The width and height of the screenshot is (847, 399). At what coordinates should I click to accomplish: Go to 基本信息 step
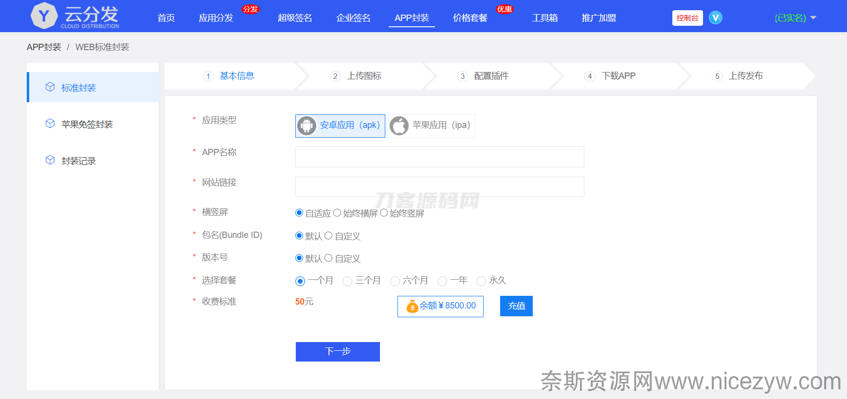(x=237, y=76)
